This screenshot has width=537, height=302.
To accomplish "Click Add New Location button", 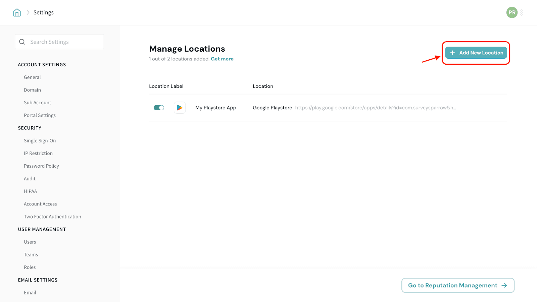I will tap(476, 53).
